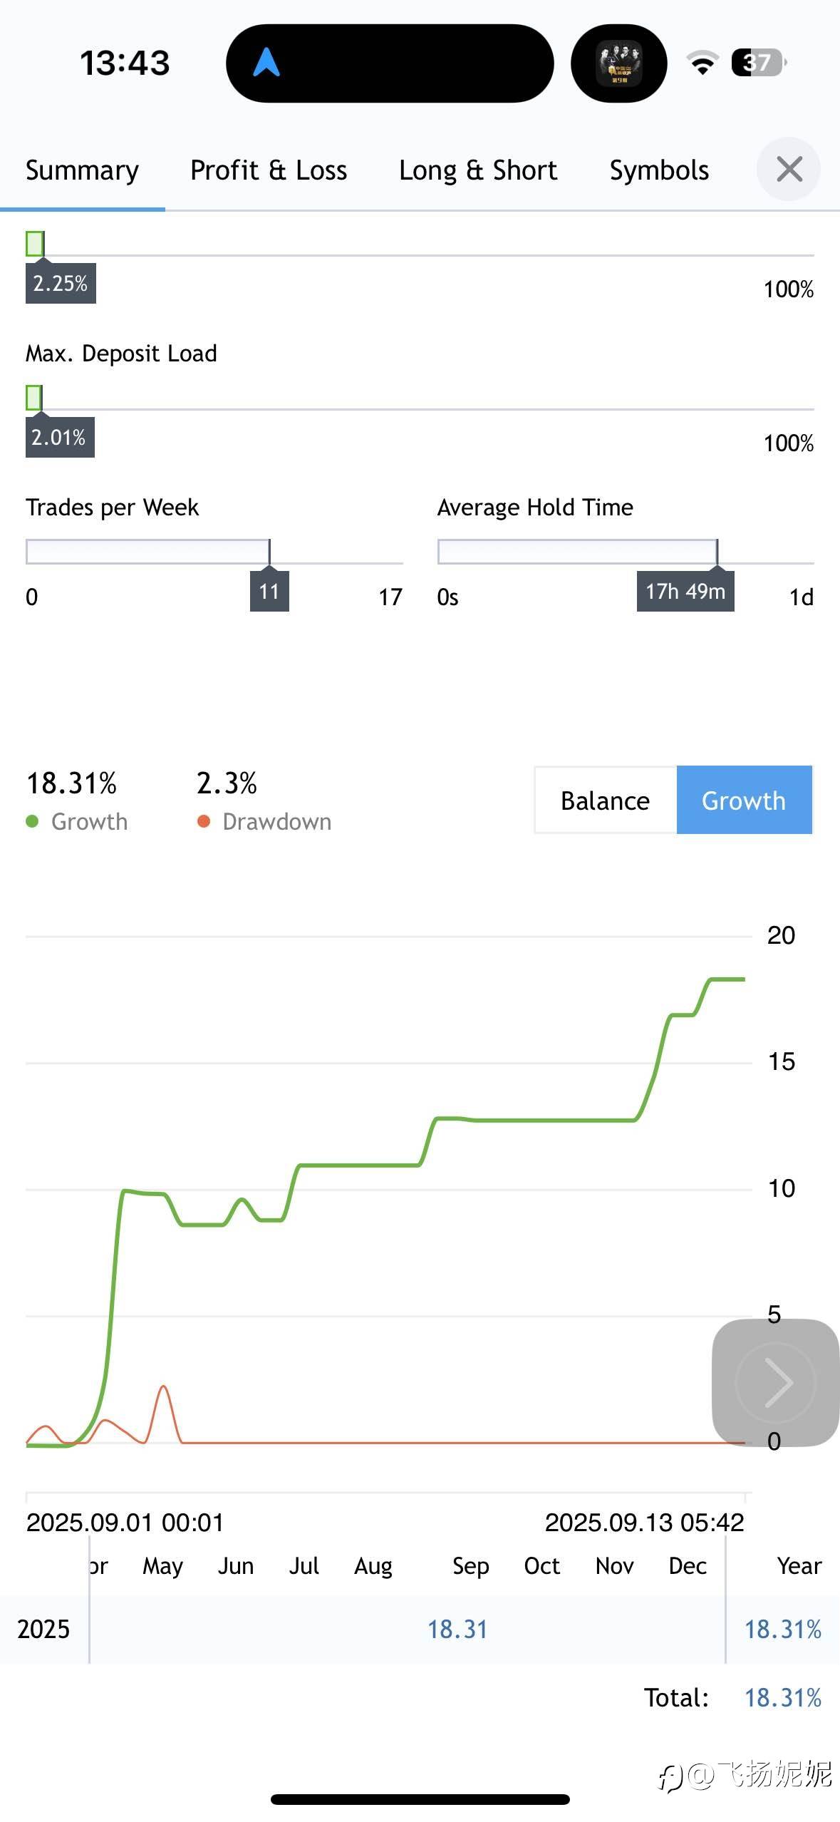
Task: Select the Sep 18.31 monthly value
Action: [457, 1629]
